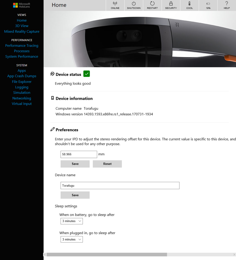Open the Networking page

pos(22,98)
